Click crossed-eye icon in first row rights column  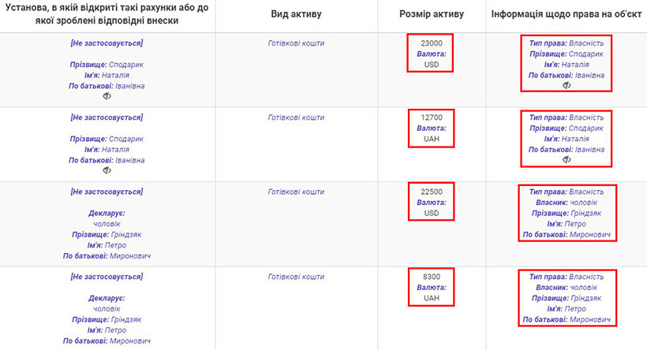[567, 85]
